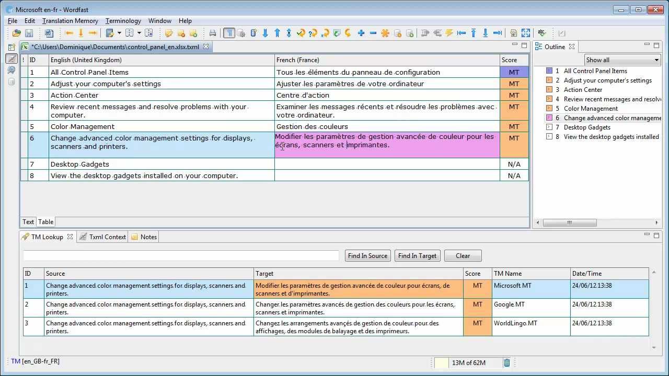669x376 pixels.
Task: Click the blue up arrow beside pilcrow
Action: click(x=277, y=33)
